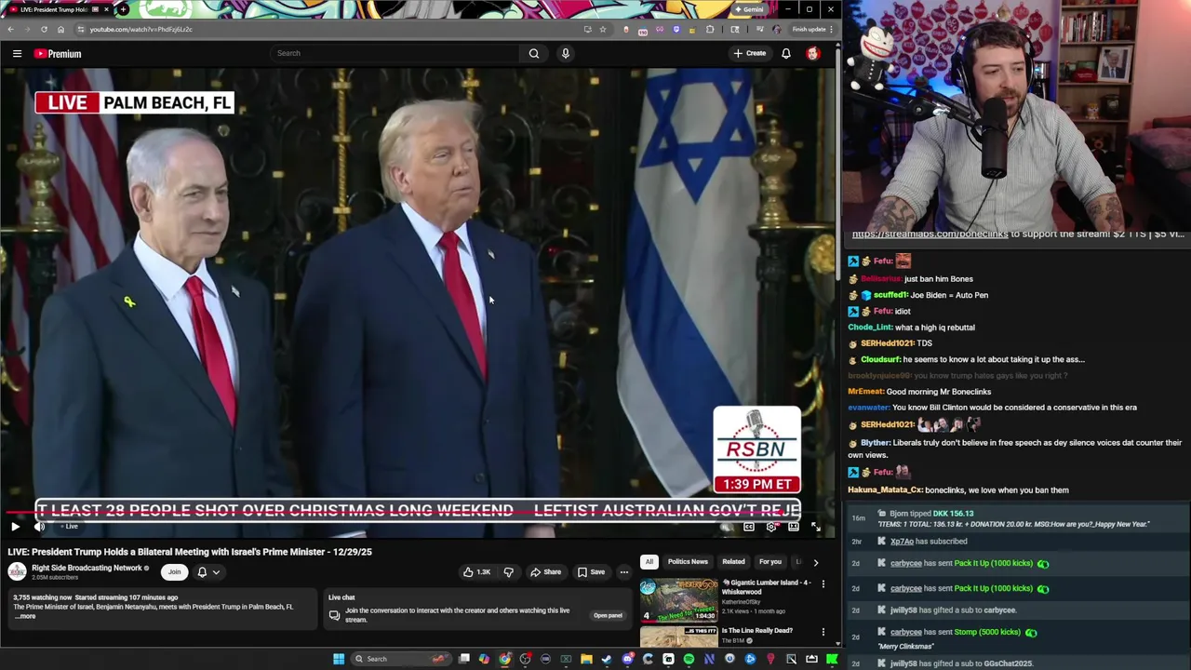Open Spotify from the taskbar

click(689, 659)
